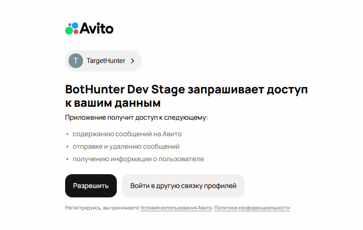Click the text Регистрируясь, вы принимаете
The height and width of the screenshot is (230, 363).
[x=102, y=208]
